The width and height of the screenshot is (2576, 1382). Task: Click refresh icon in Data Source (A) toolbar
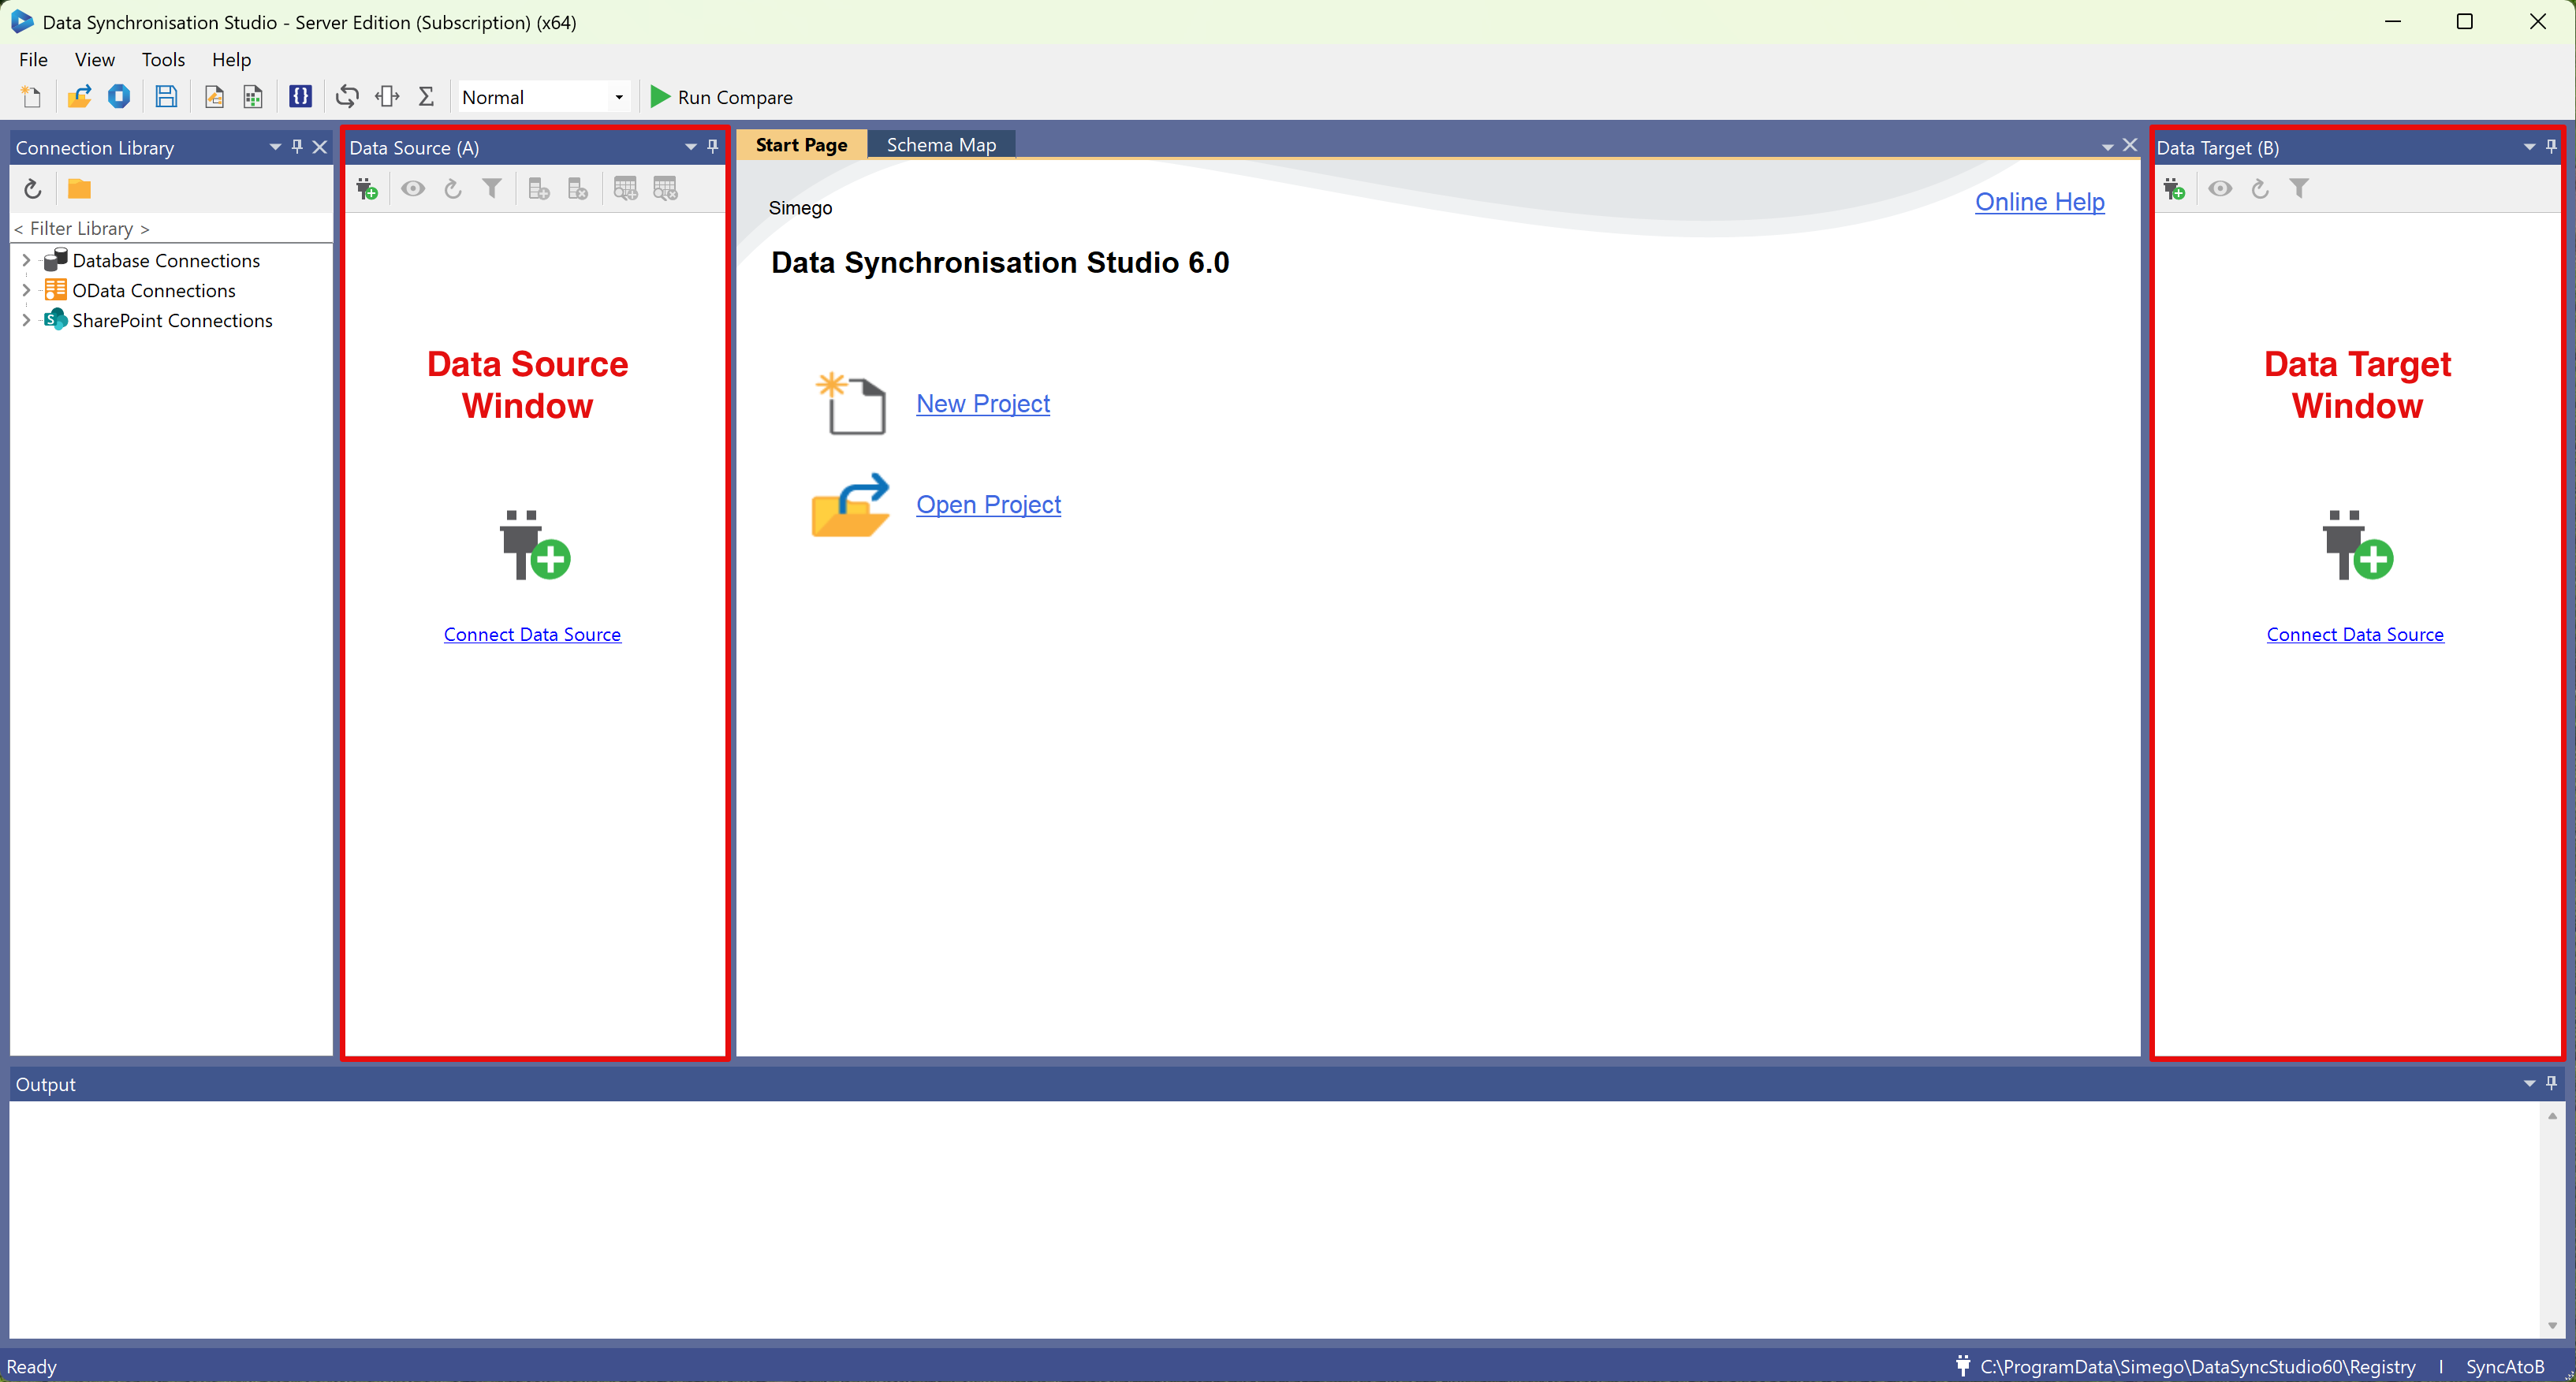453,189
